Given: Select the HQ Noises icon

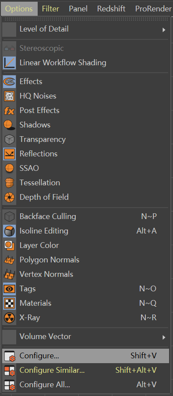Looking at the screenshot, I should (x=10, y=96).
